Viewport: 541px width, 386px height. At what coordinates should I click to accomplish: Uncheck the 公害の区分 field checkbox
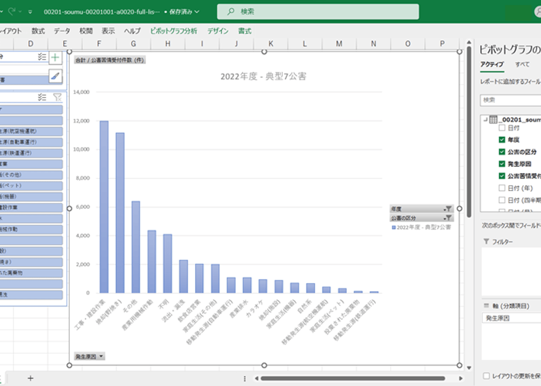(x=502, y=151)
